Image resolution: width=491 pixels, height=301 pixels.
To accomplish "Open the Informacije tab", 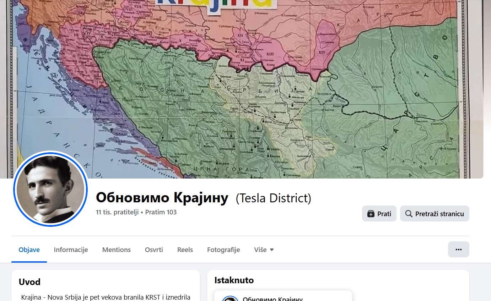I will coord(71,250).
